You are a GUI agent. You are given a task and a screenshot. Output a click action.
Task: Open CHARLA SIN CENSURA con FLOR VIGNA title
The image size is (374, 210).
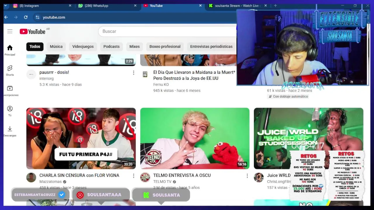[79, 175]
